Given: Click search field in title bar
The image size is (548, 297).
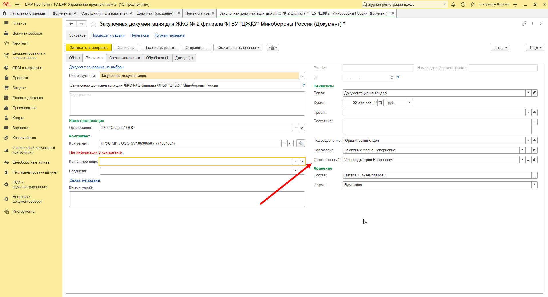Looking at the screenshot, I should [x=405, y=4].
